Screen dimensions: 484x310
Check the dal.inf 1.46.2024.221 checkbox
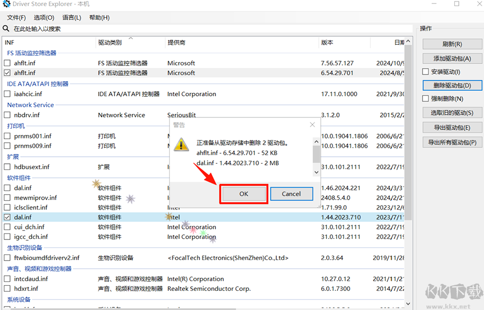coord(7,188)
